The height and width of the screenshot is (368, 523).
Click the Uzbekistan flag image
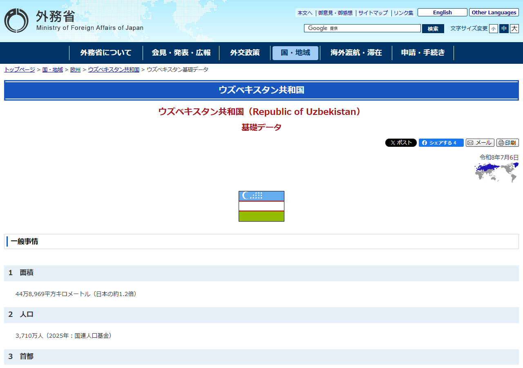261,206
